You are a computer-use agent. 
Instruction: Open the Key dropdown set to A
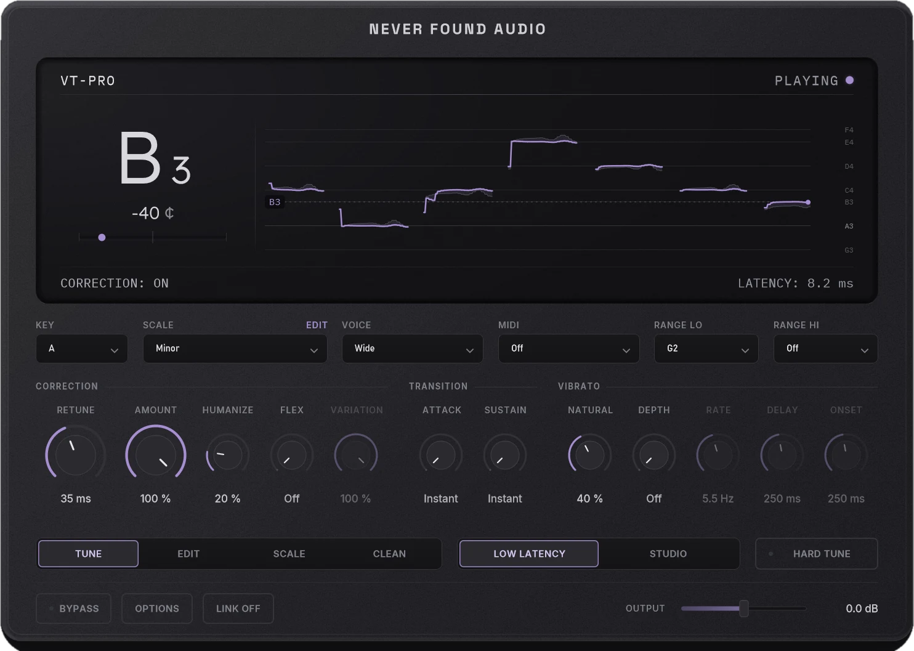click(82, 349)
